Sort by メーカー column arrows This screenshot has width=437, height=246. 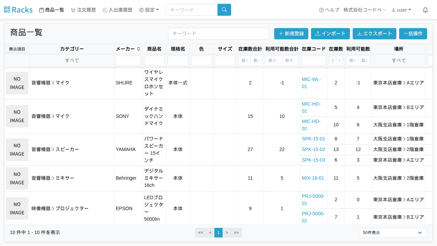coord(139,49)
